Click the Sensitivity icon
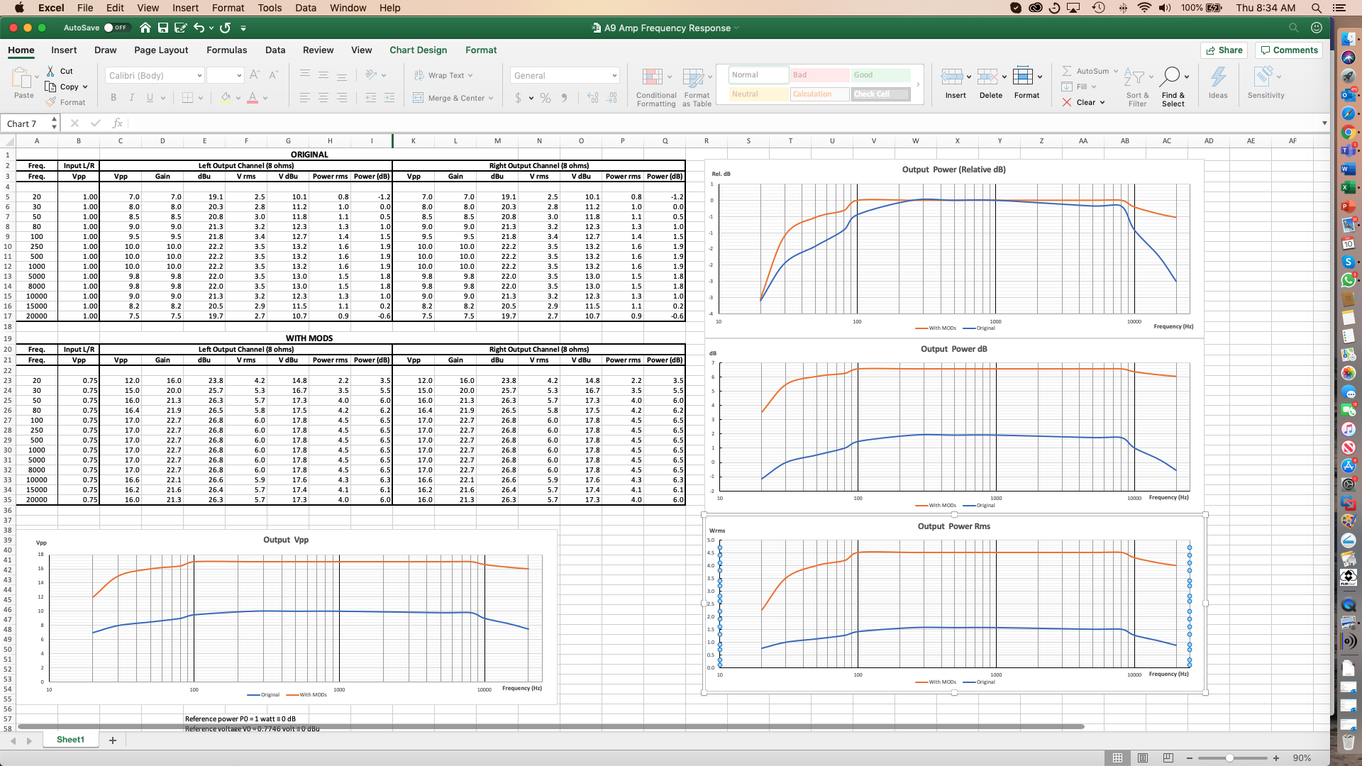 click(1263, 76)
